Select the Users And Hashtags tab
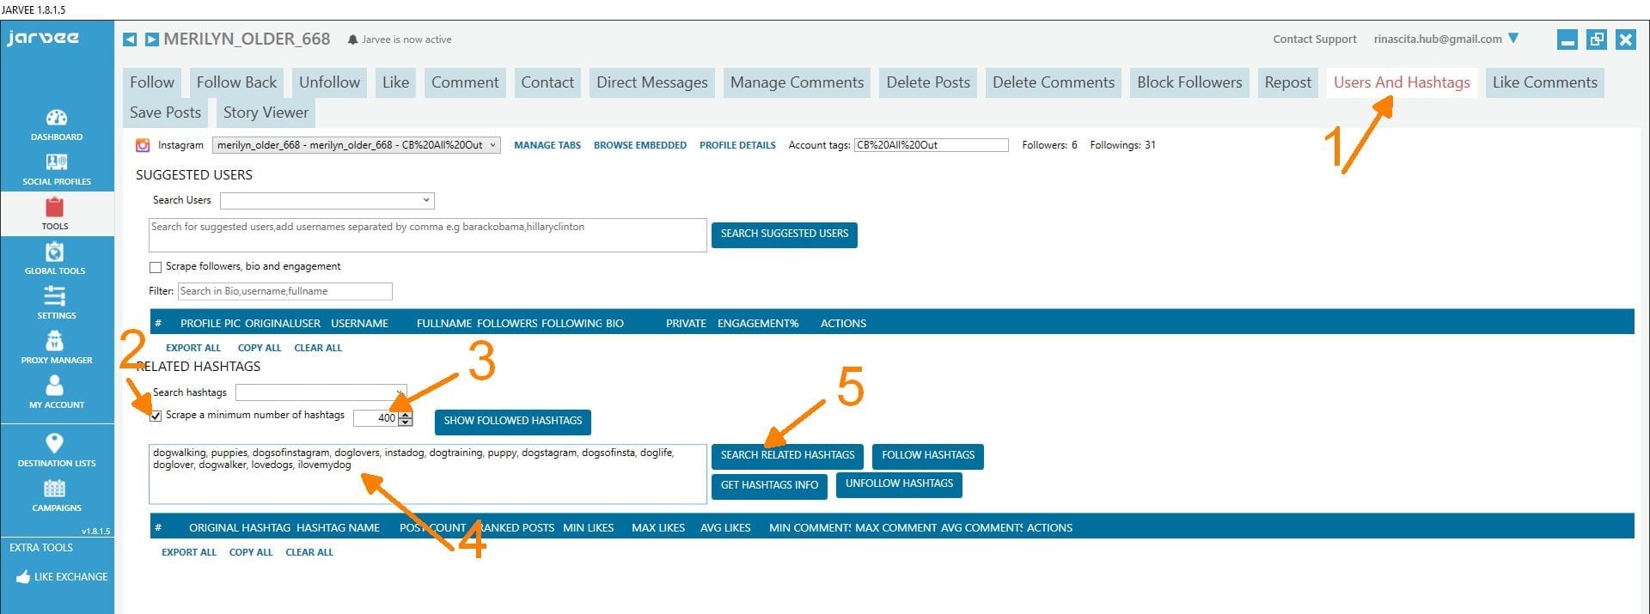The height and width of the screenshot is (614, 1650). pos(1402,82)
